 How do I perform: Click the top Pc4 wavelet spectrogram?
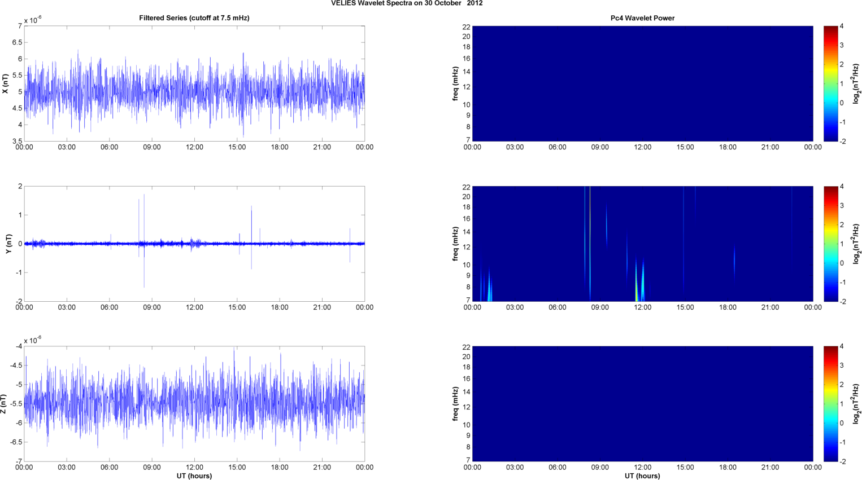[x=642, y=83]
